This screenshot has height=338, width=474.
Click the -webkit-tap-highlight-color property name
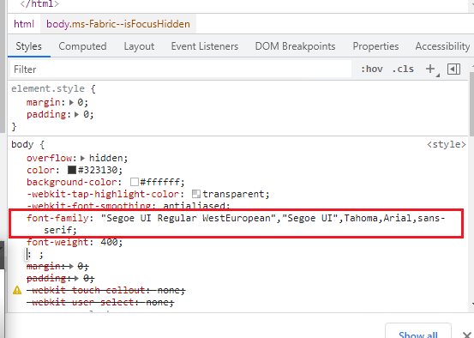(103, 194)
